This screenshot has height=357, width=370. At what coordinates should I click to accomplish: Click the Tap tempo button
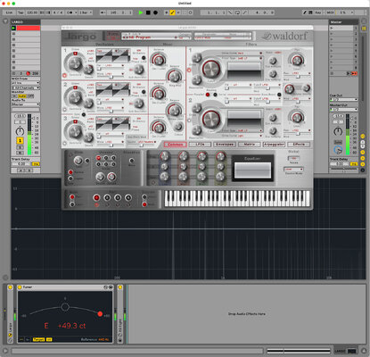(x=21, y=12)
